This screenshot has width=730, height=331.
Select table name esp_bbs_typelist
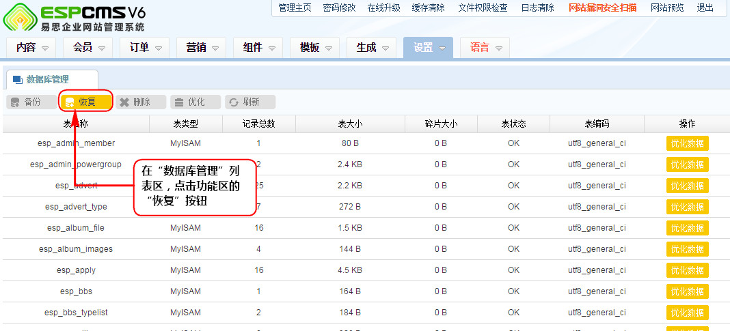[76, 313]
